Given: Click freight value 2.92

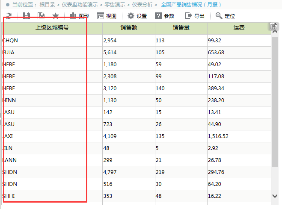Looking at the screenshot, I should point(239,148).
